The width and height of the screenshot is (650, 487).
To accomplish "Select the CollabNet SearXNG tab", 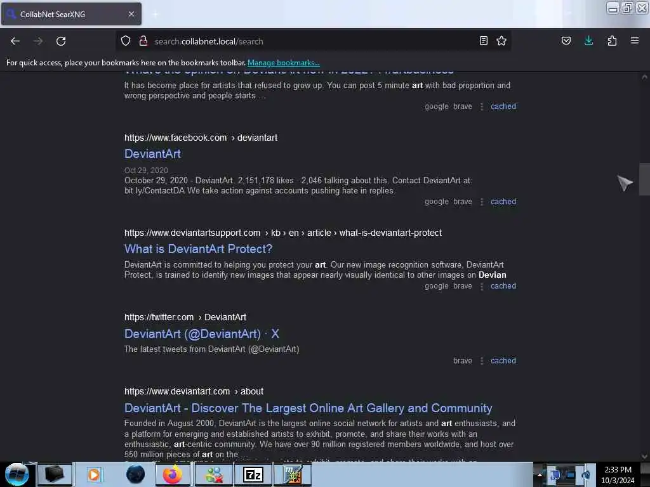I will 71,14.
